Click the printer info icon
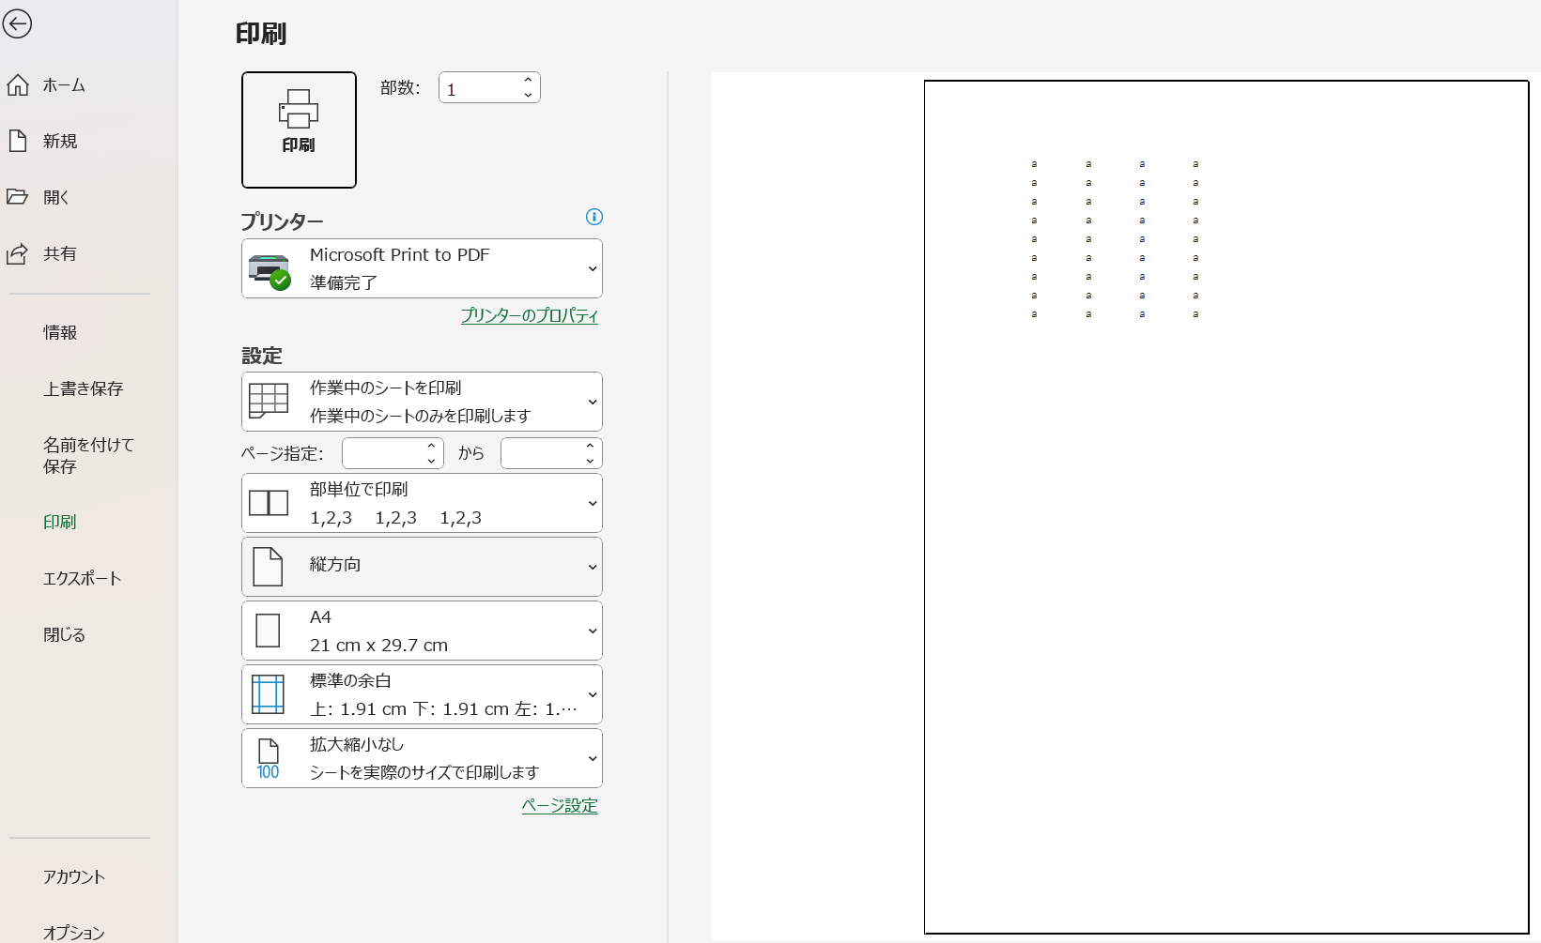 click(593, 217)
